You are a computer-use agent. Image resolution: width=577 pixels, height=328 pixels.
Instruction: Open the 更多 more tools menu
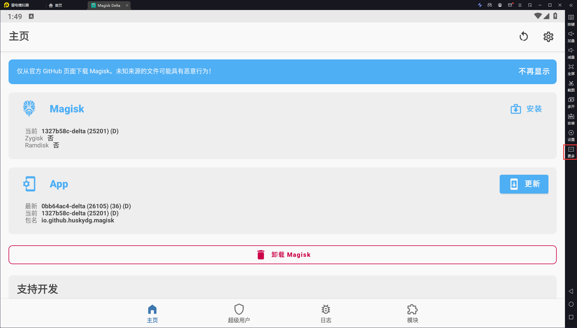click(571, 152)
